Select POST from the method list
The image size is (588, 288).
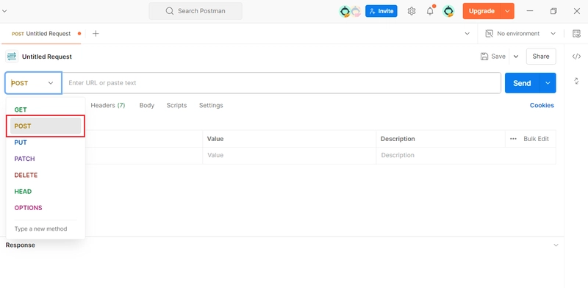pyautogui.click(x=46, y=126)
